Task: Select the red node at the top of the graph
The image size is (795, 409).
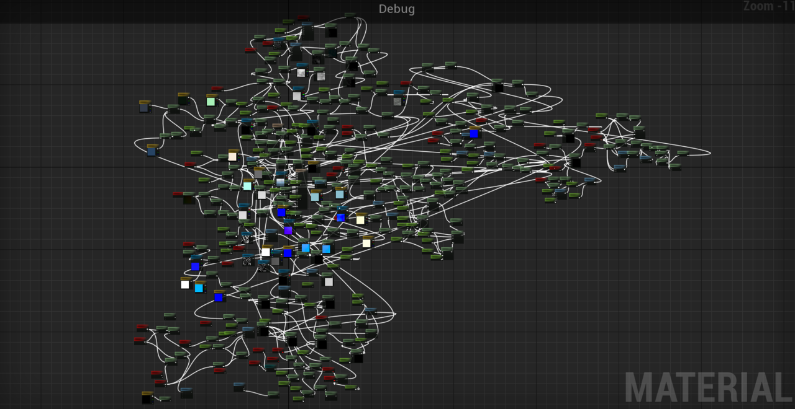Action: click(303, 18)
